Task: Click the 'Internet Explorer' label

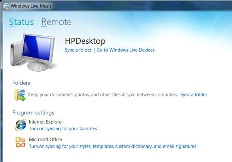Action: tap(46, 122)
